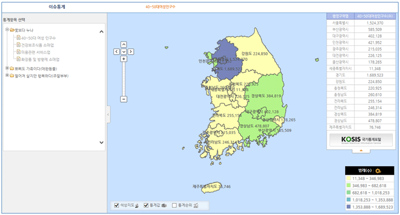The width and height of the screenshot is (400, 215).
Task: Click the 경기도 value 1,689,523 cell
Action: (374, 75)
